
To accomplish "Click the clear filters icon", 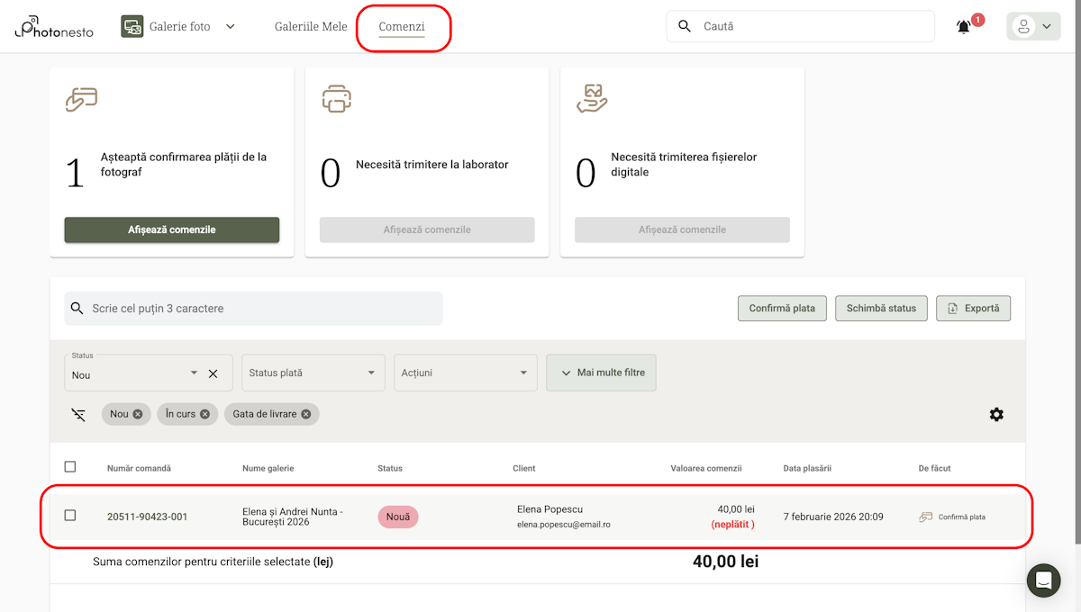I will click(78, 414).
